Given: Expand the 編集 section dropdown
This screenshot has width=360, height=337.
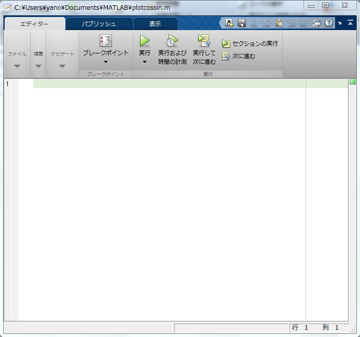Looking at the screenshot, I should [38, 66].
